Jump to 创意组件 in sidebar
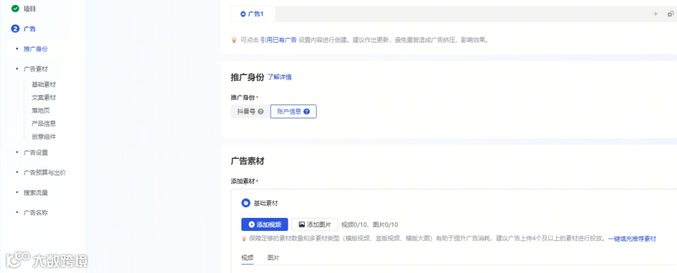The width and height of the screenshot is (677, 273). click(44, 136)
